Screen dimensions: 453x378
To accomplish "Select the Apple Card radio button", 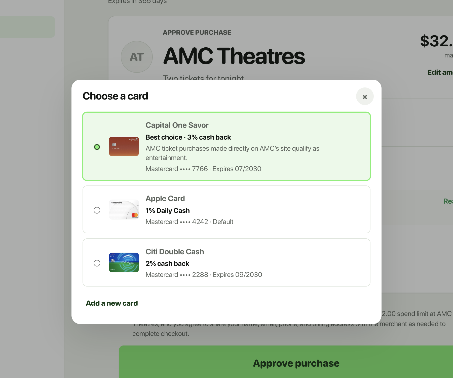I will point(97,210).
